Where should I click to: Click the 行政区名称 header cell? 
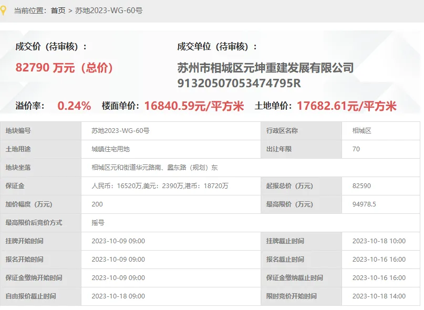coord(301,131)
